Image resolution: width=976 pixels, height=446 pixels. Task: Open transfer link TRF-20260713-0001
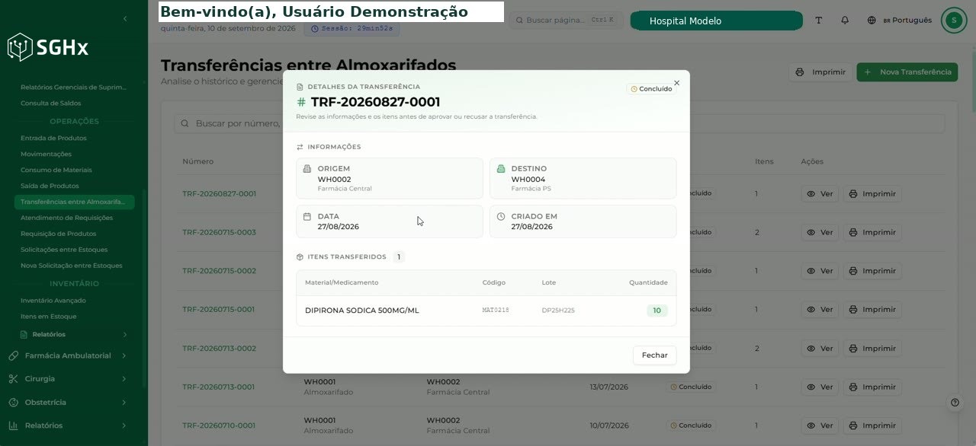pos(219,387)
